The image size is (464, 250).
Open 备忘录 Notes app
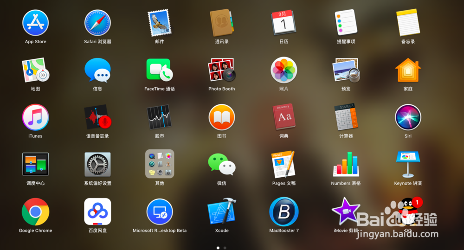pyautogui.click(x=408, y=23)
